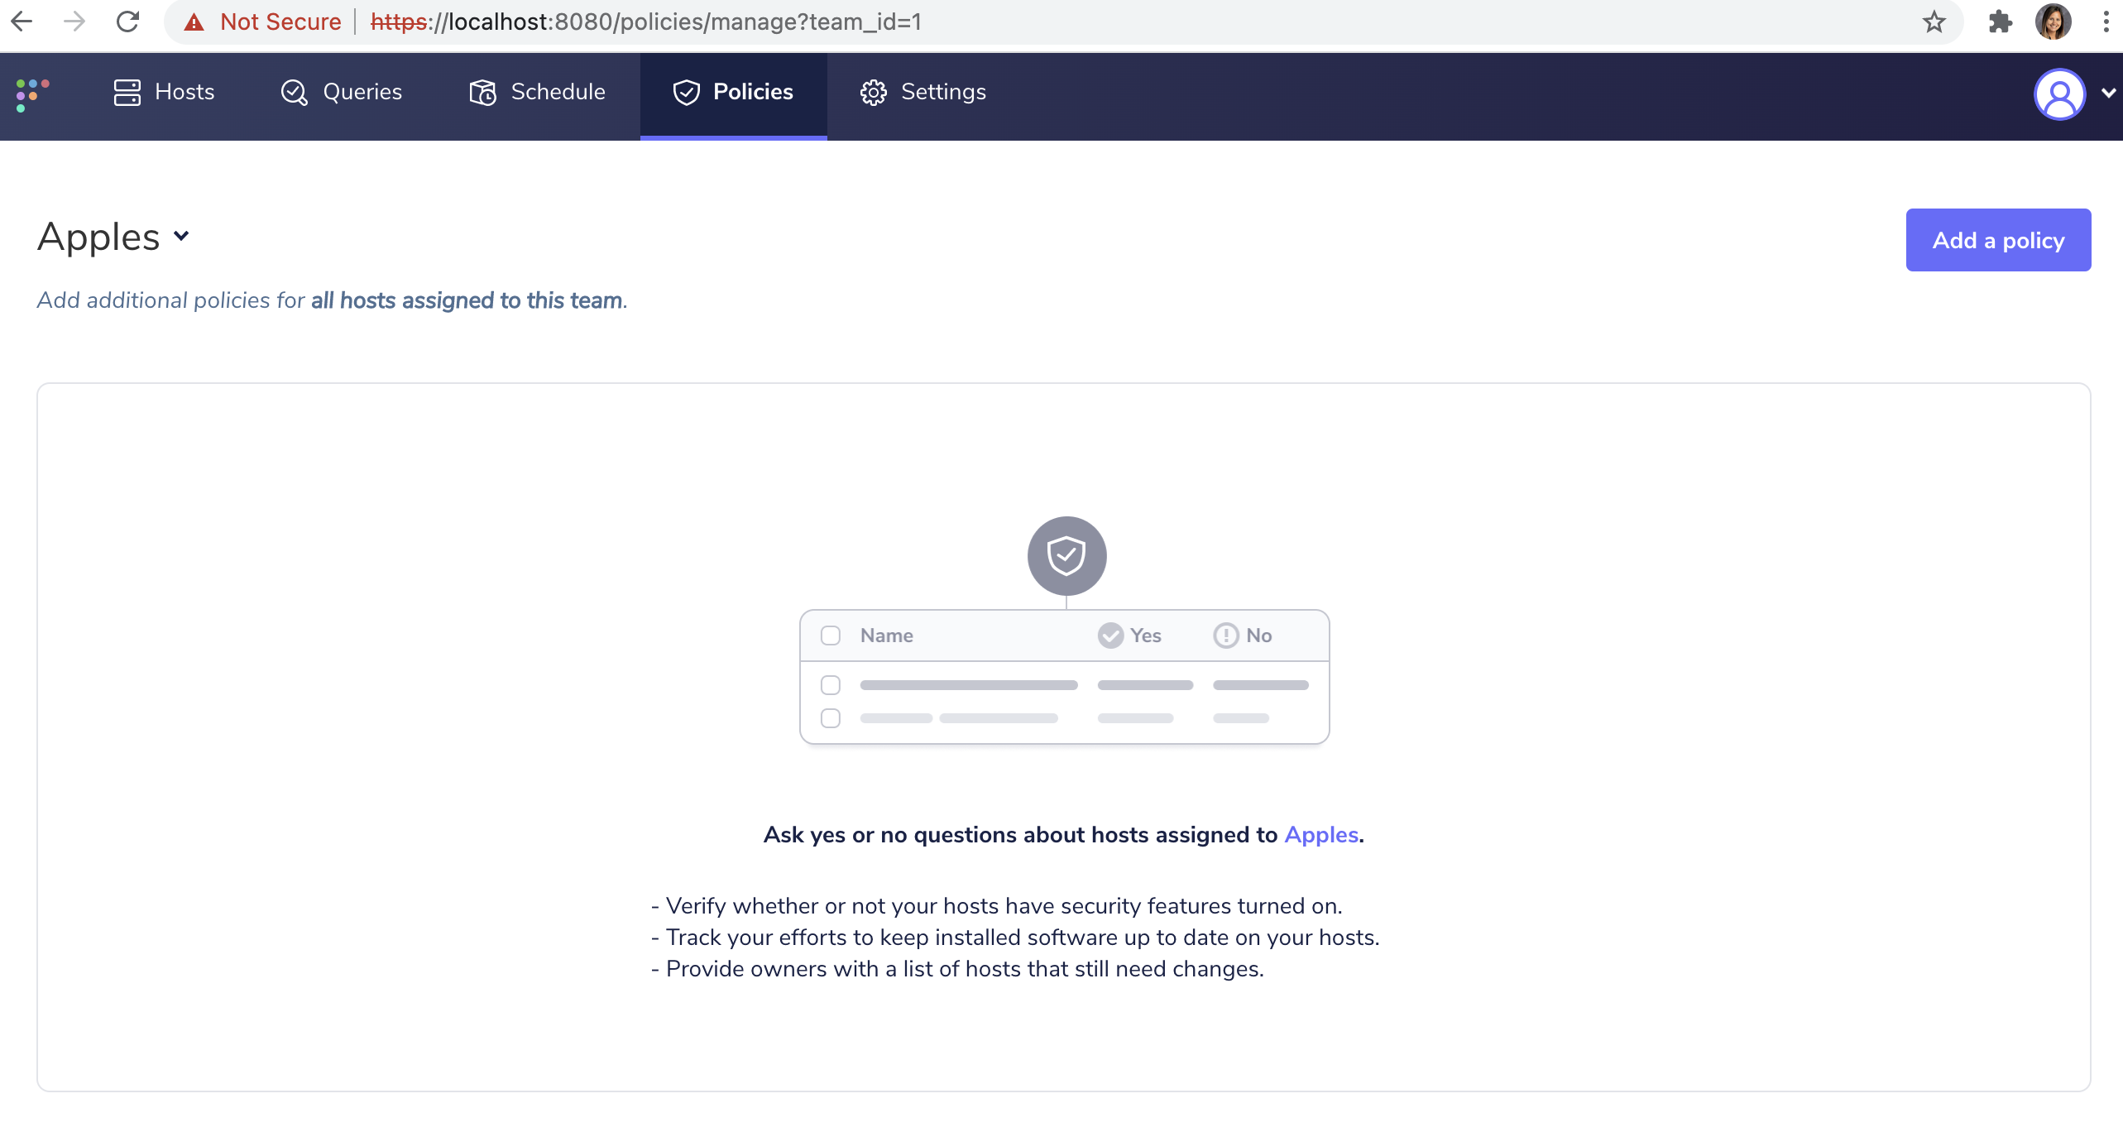Open Chrome three-dot menu
The height and width of the screenshot is (1132, 2123).
(x=2106, y=22)
